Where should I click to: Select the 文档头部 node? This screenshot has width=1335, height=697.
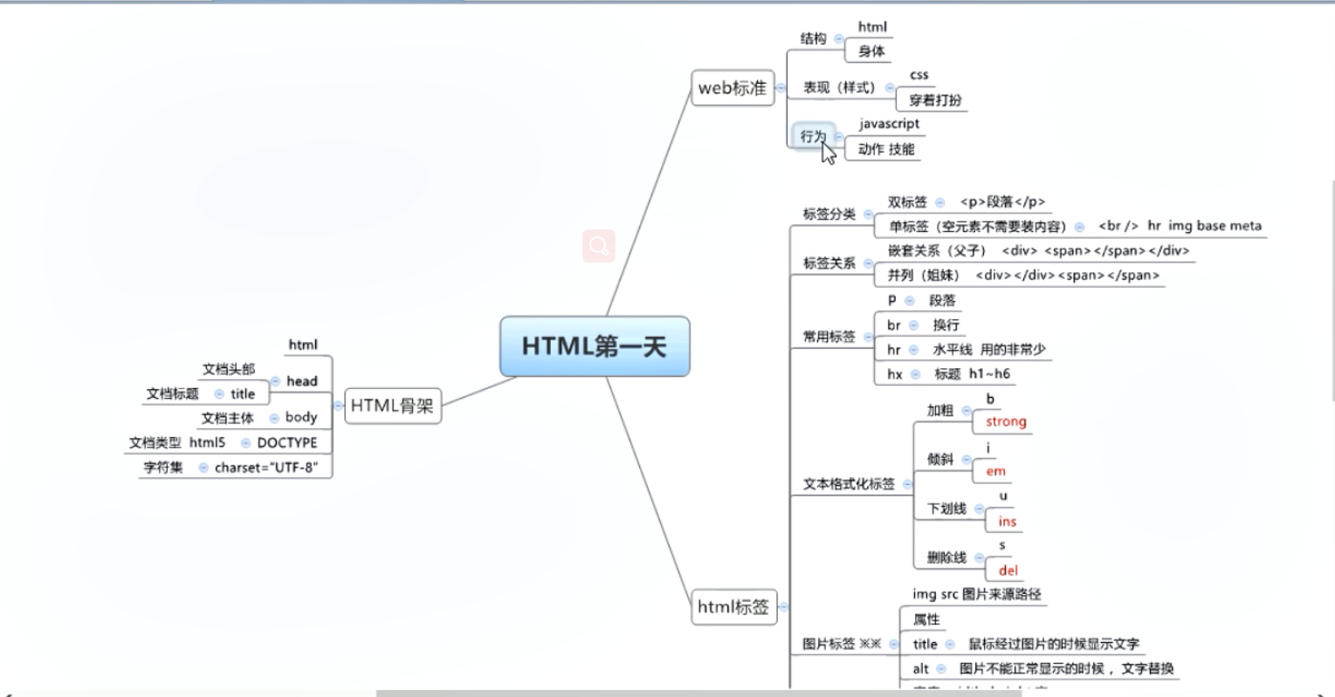coord(229,369)
